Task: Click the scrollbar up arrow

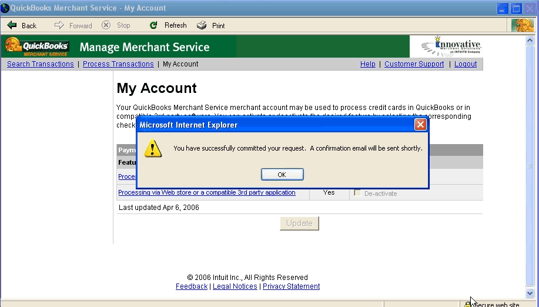Action: tap(530, 40)
